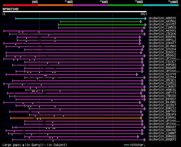Click the cyan UniRef100_A8HSY0 alignment bar
This screenshot has width=181, height=147.
point(80,18)
